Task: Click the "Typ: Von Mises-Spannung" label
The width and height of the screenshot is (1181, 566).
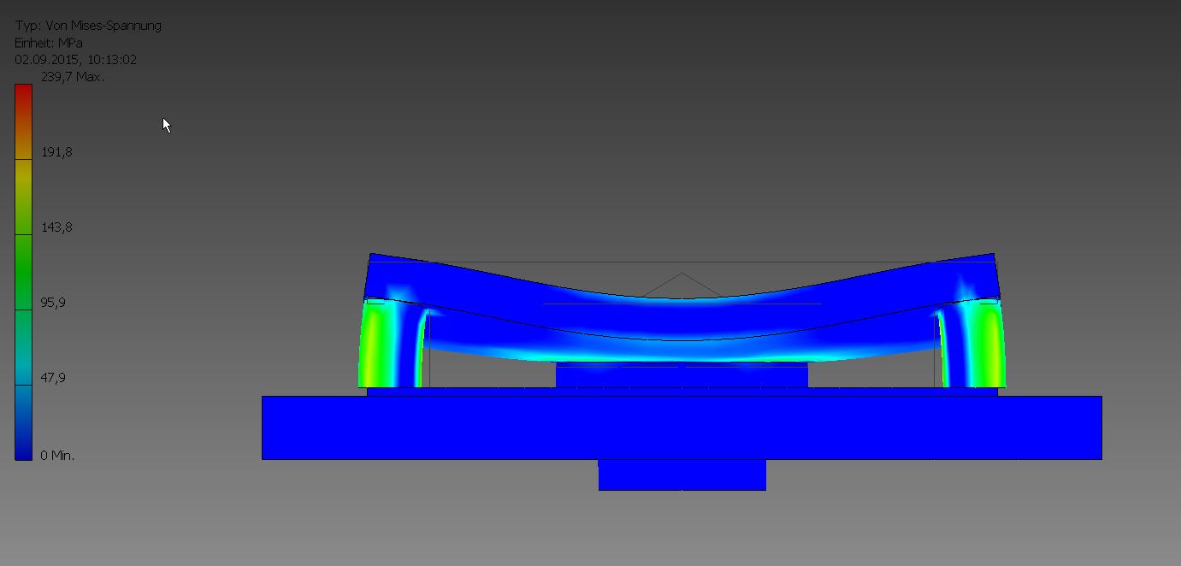Action: (x=88, y=26)
